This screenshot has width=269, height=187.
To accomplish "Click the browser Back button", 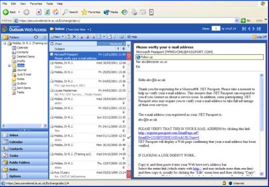I will (9, 12).
